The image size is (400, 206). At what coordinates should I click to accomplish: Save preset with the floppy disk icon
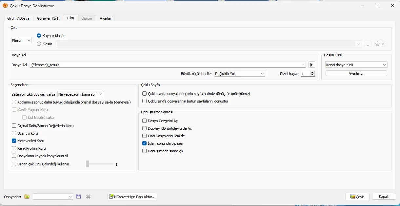tap(78, 197)
